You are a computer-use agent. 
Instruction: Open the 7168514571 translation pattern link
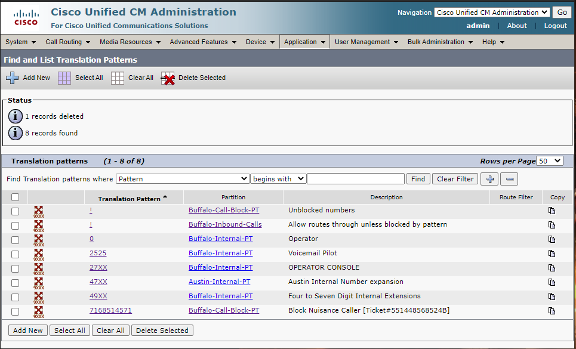(110, 310)
